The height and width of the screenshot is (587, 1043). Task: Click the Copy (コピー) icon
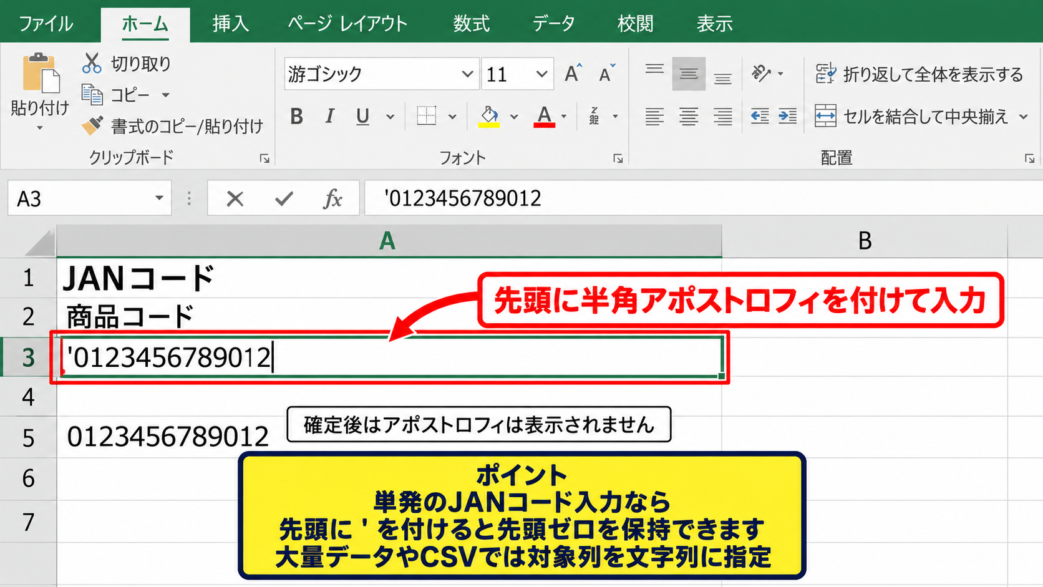coord(92,95)
